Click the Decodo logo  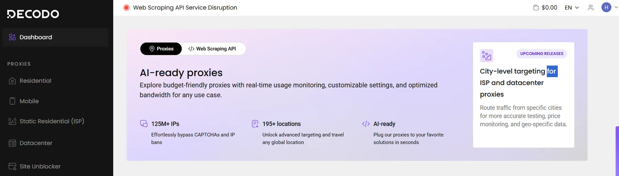pyautogui.click(x=33, y=14)
